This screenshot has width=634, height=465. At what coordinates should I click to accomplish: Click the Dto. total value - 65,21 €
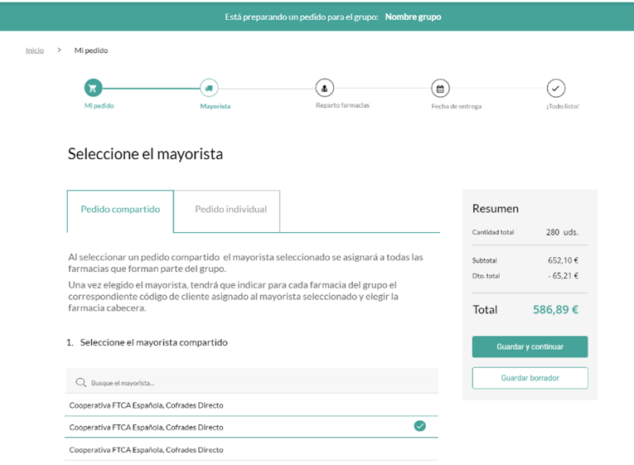[x=564, y=276]
